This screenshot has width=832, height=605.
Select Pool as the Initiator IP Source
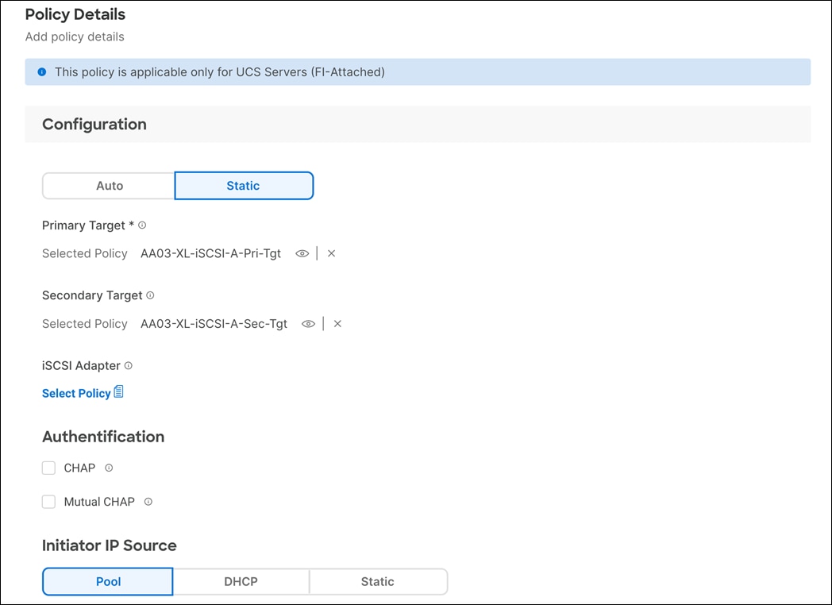click(x=107, y=581)
